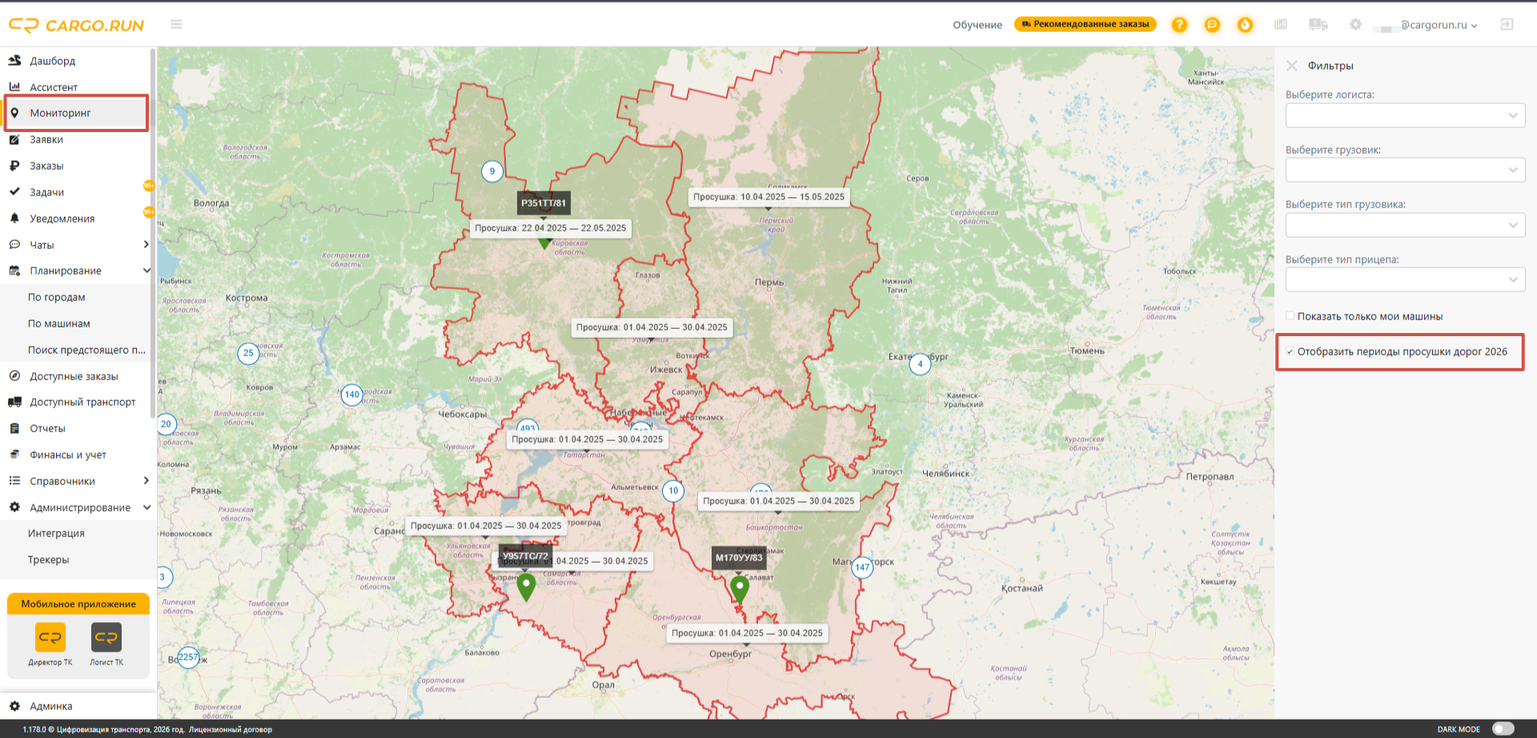Collapse the Администрирование submenu arrow
The image size is (1537, 738).
point(146,507)
